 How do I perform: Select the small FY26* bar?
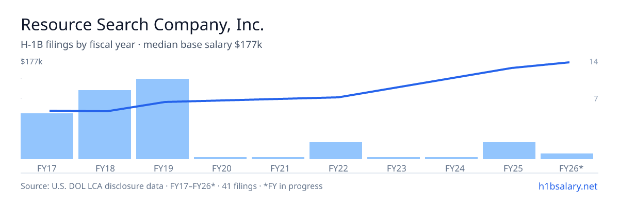coord(567,156)
